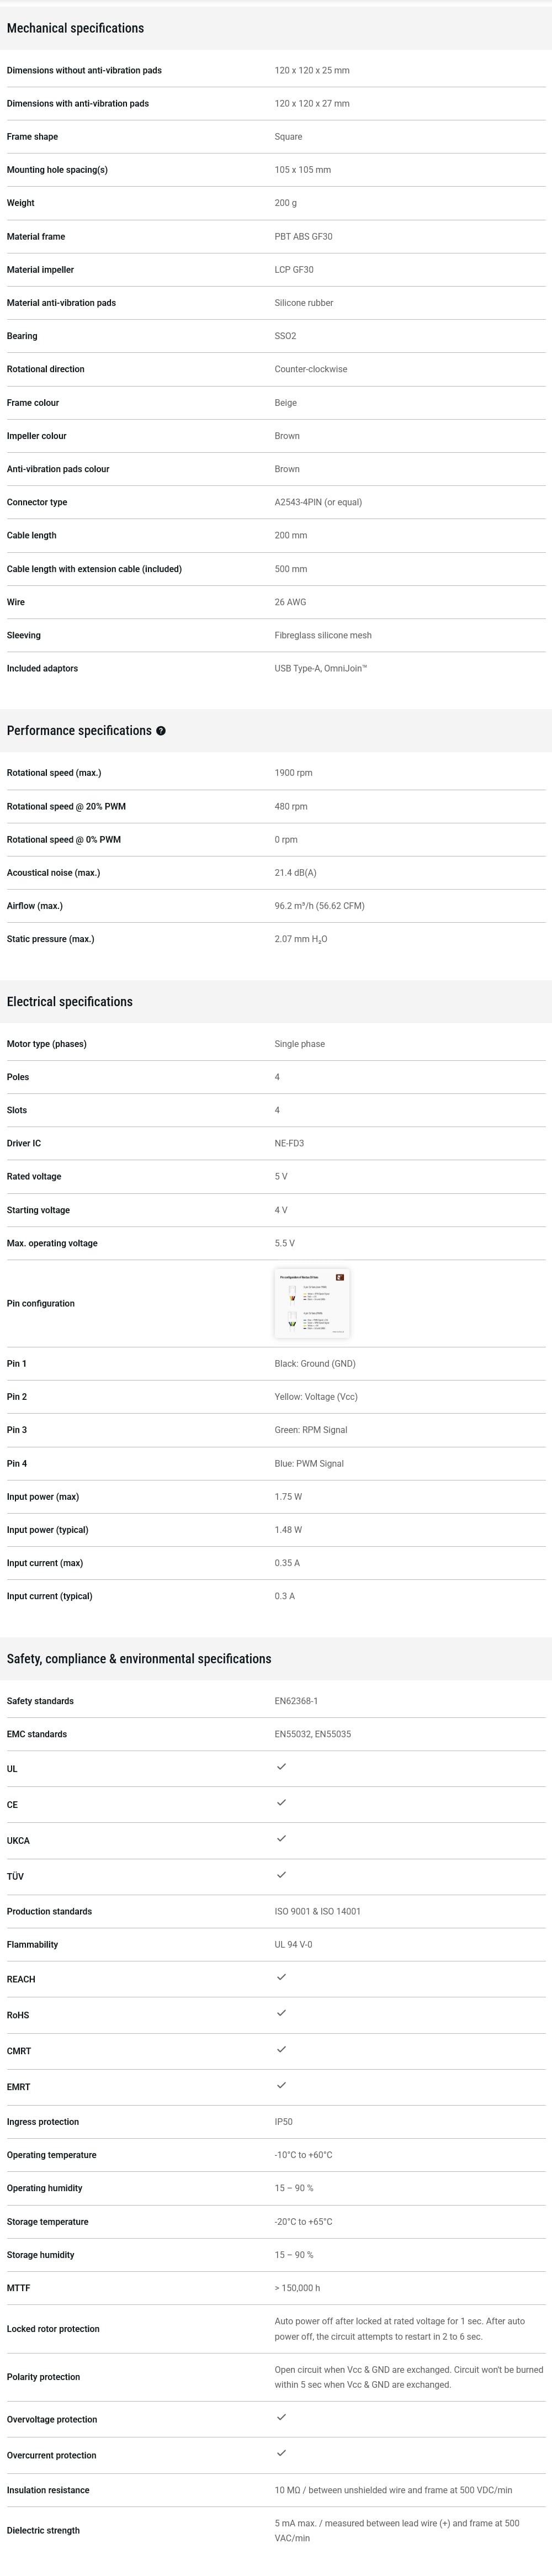This screenshot has width=552, height=2570.
Task: Click the CMRT checkmark icon
Action: [x=281, y=2049]
